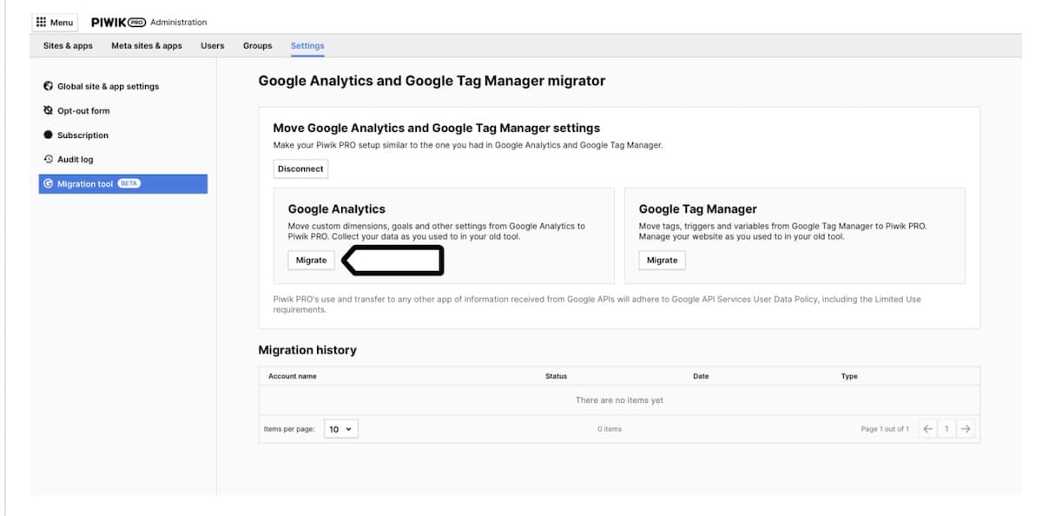Click the Migration tool Google icon

tap(48, 184)
